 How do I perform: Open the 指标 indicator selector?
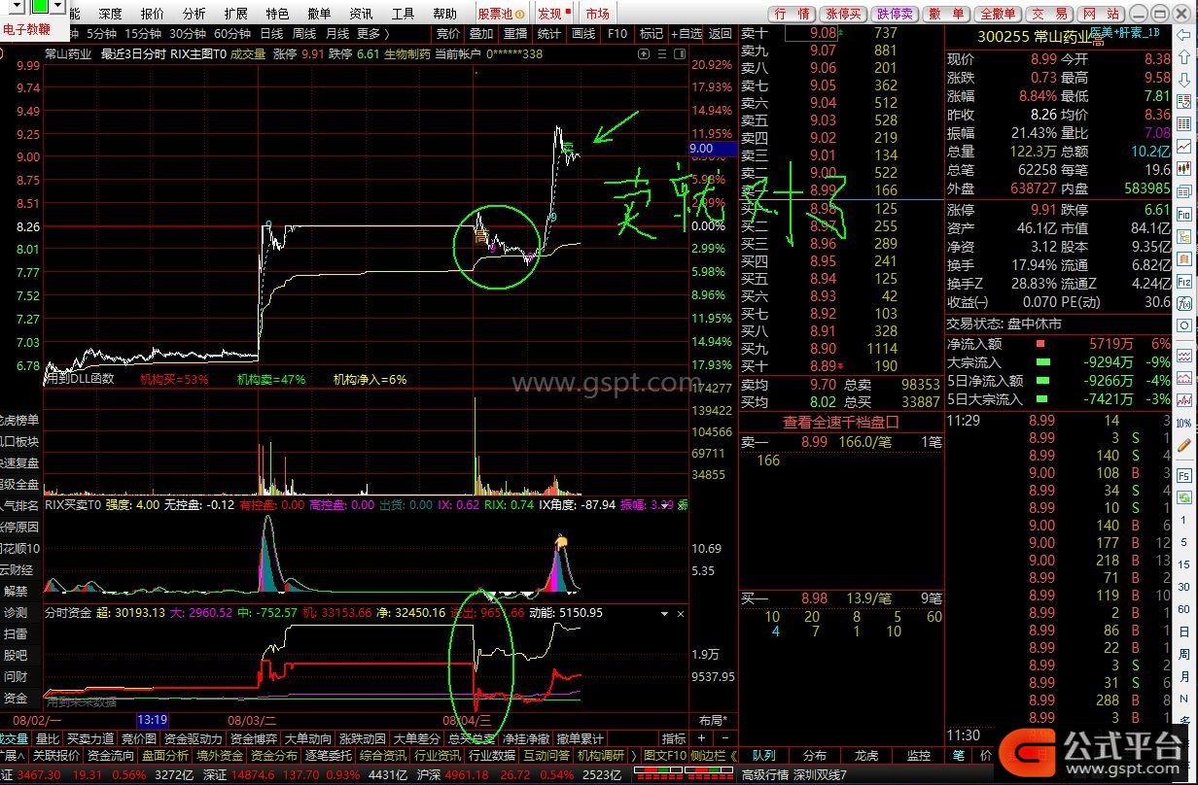tap(674, 738)
